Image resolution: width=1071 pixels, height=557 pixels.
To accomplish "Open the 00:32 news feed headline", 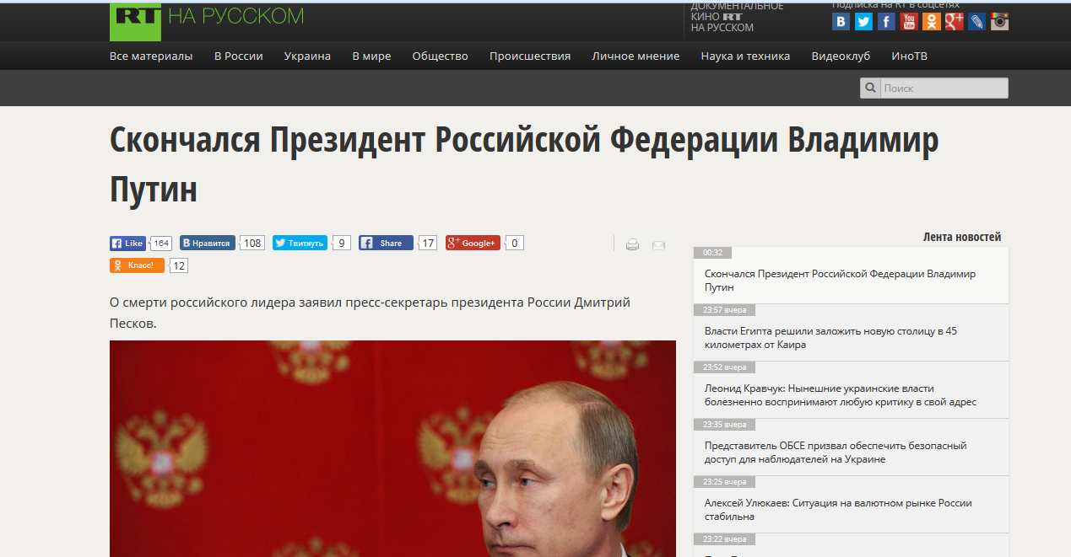I will [x=840, y=281].
